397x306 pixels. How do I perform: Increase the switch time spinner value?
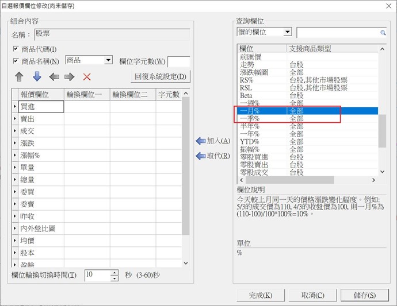point(115,272)
